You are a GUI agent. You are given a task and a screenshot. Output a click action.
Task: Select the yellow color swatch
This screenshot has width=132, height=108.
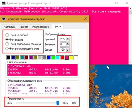[x=71, y=58]
